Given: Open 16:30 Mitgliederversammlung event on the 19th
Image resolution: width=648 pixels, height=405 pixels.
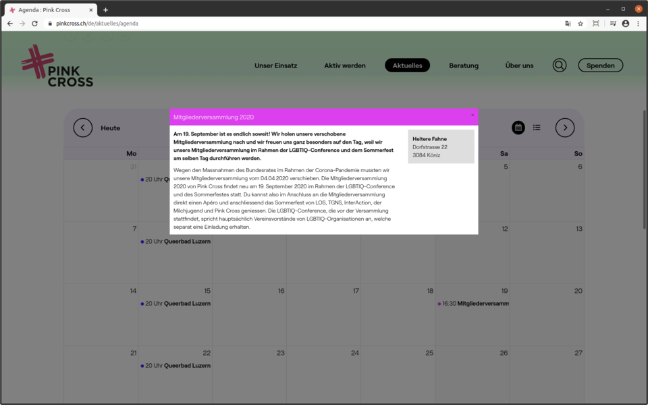Looking at the screenshot, I should click(474, 303).
